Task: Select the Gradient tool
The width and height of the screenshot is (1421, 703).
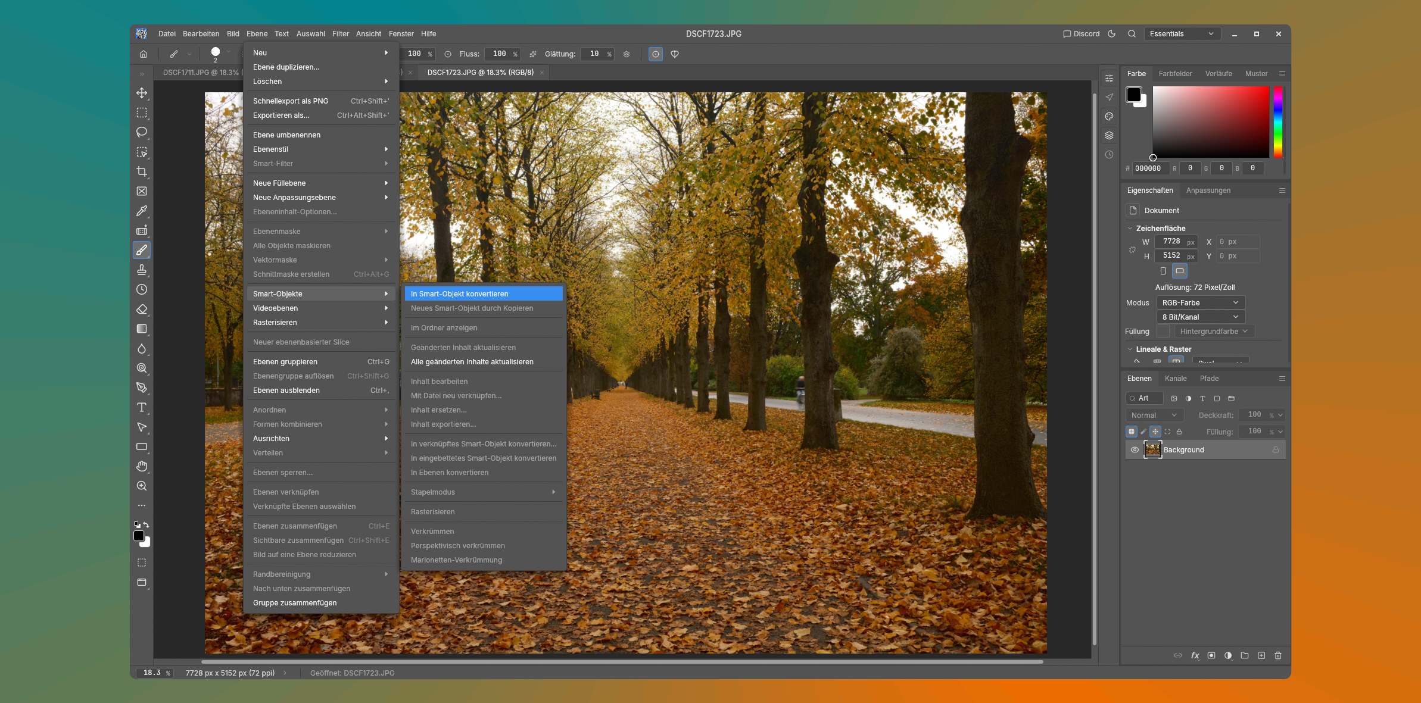Action: tap(142, 329)
